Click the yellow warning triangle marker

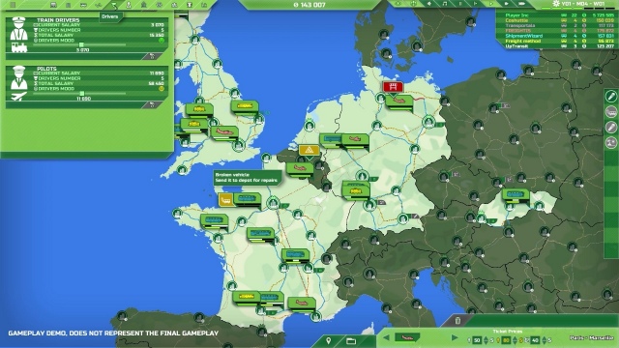(309, 151)
